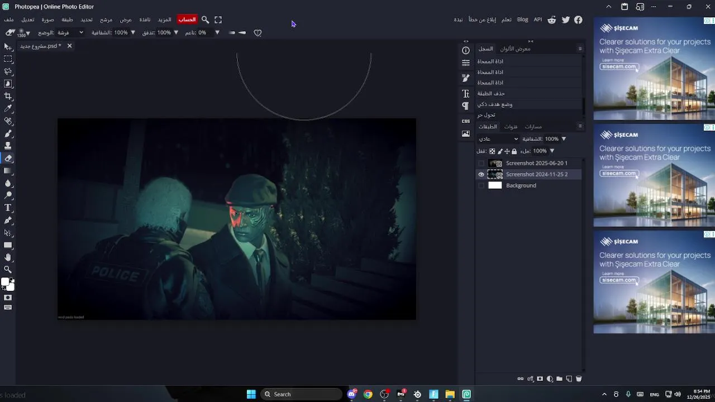Viewport: 715px width, 402px height.
Task: Open the Character panel icon
Action: point(466,94)
